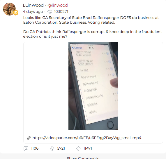The height and width of the screenshot is (159, 166).
Task: Click the comment bubble icon
Action: click(x=26, y=148)
